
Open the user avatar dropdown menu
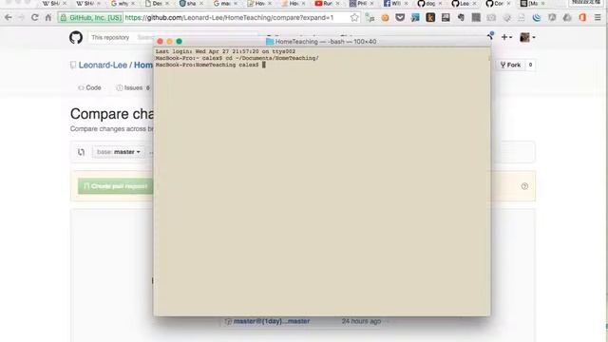(527, 37)
